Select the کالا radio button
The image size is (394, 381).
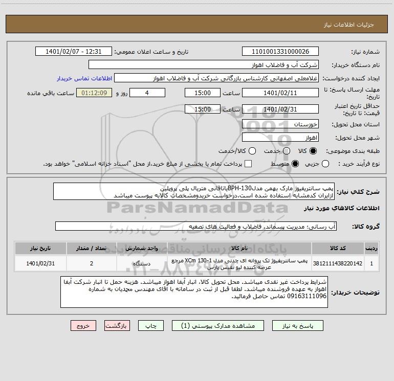coord(313,151)
